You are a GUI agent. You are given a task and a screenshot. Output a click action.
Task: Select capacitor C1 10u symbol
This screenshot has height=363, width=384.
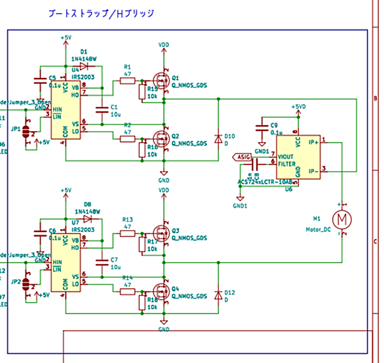coord(102,109)
